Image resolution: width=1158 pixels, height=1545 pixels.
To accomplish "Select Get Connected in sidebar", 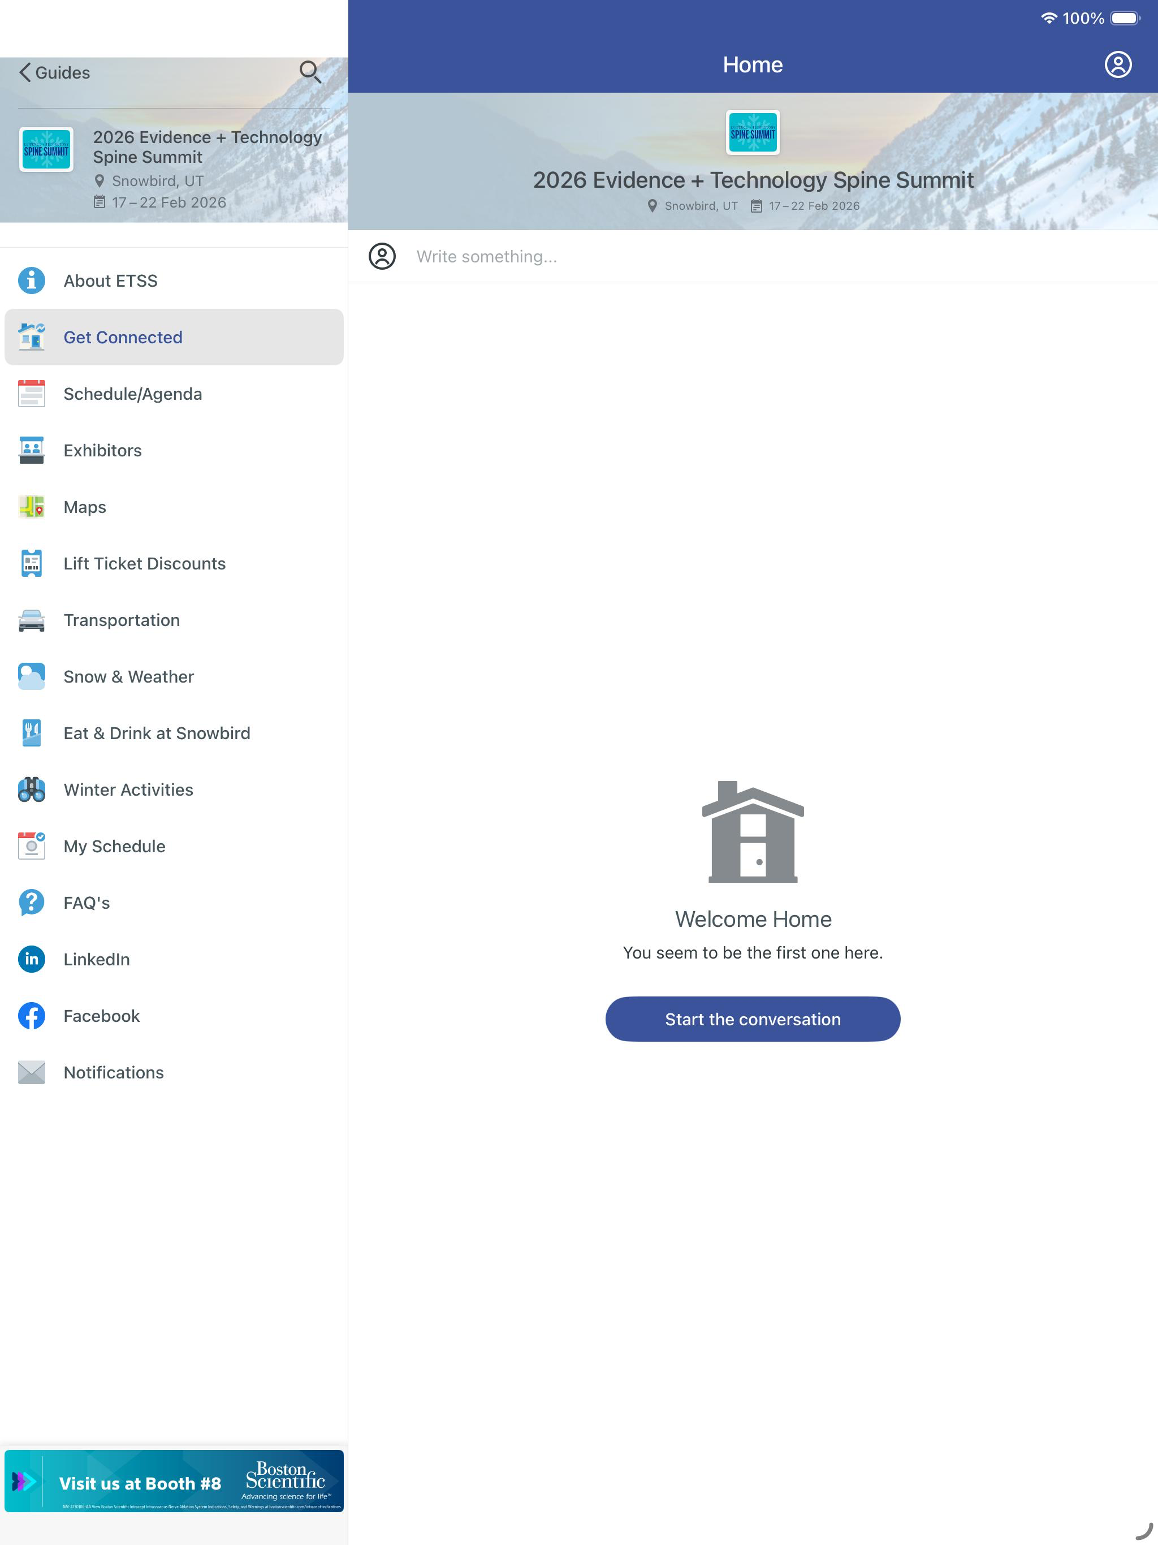I will (x=174, y=338).
